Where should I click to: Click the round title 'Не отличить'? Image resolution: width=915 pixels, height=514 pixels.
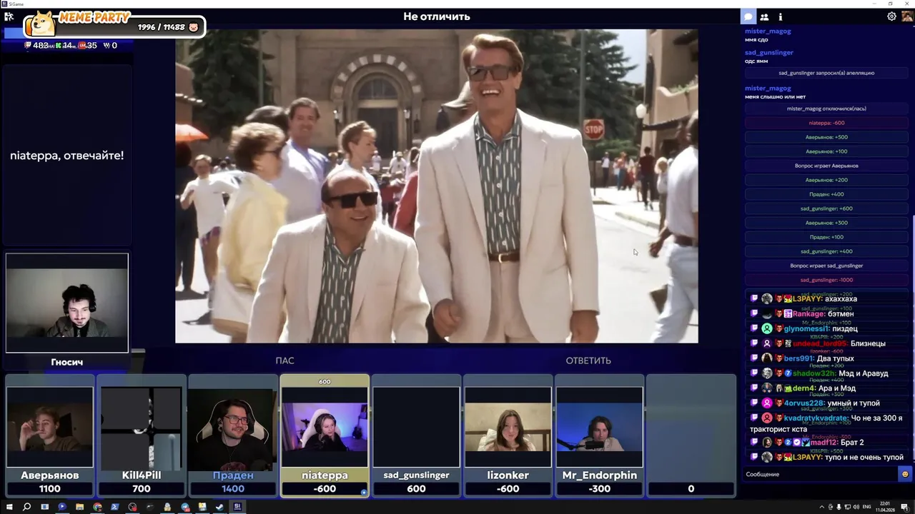point(437,16)
